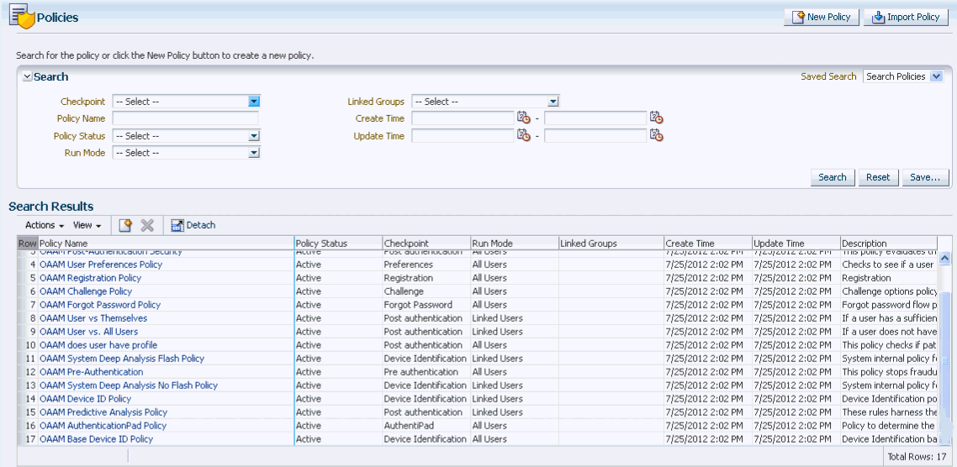Click the Description column header

click(x=888, y=244)
